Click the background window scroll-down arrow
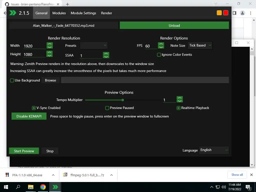 tap(252, 165)
